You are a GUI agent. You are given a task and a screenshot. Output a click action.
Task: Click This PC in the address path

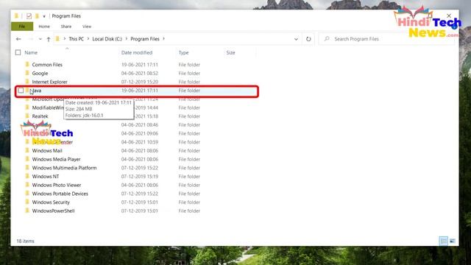pos(77,39)
